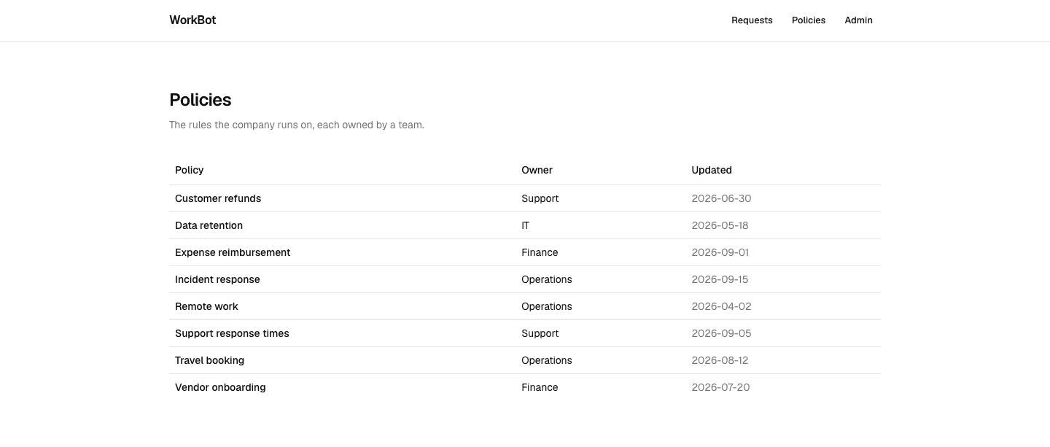Select Policies in the top navigation
The image size is (1050, 447).
809,20
